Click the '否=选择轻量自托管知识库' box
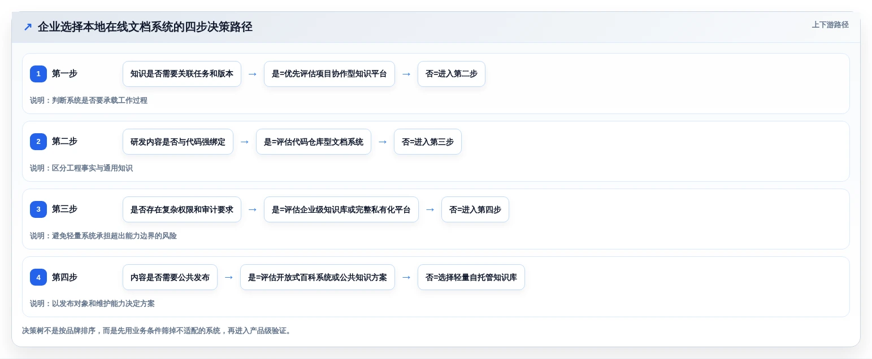Image resolution: width=872 pixels, height=359 pixels. 471,277
